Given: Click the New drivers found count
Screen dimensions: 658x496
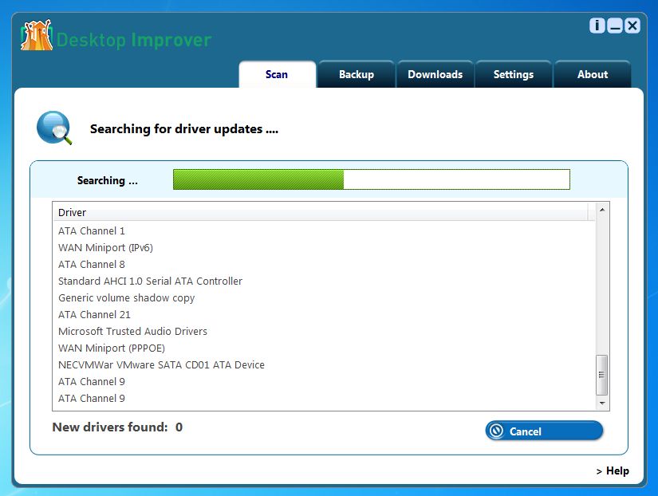Looking at the screenshot, I should (179, 427).
